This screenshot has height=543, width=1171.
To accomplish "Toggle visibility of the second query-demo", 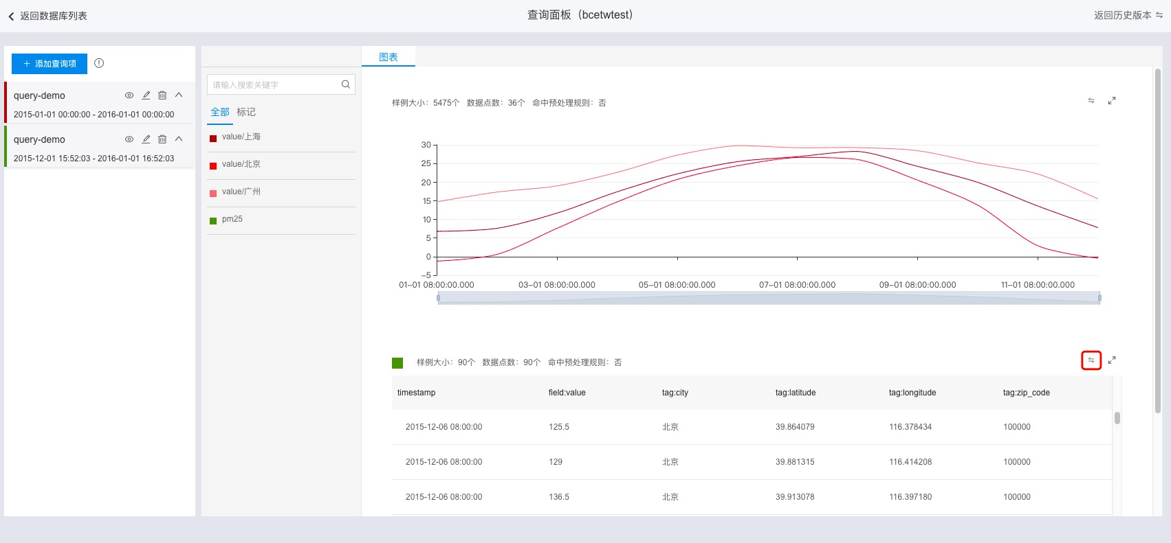I will (129, 139).
